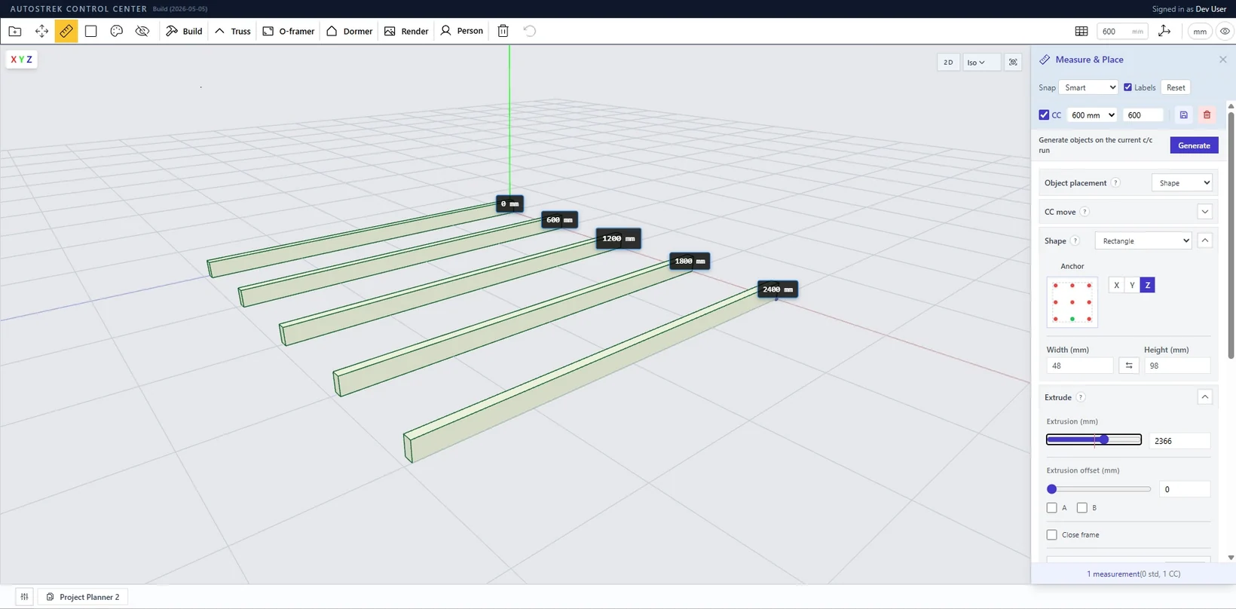Click the Reset button

click(x=1176, y=87)
